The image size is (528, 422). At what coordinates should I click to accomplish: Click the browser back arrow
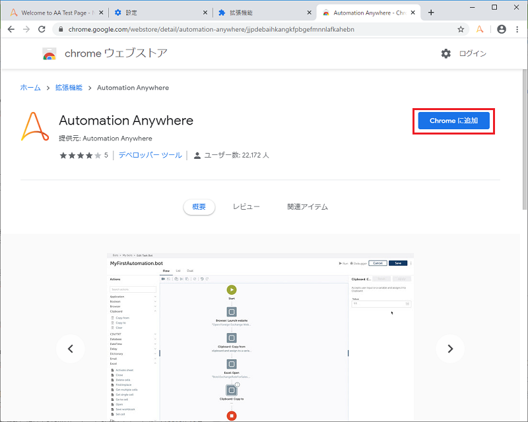pyautogui.click(x=11, y=29)
